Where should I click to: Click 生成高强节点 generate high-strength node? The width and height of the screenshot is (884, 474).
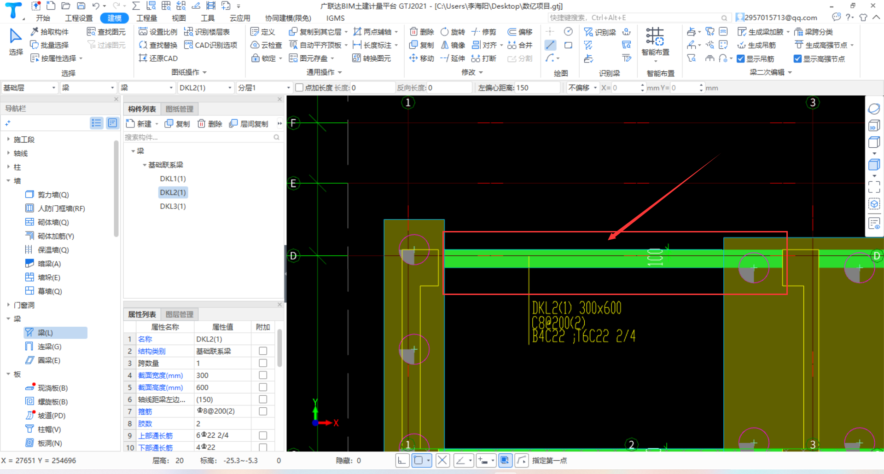821,45
